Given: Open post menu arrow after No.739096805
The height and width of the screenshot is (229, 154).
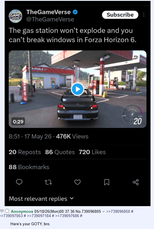Looking at the screenshot, I should (x=104, y=211).
